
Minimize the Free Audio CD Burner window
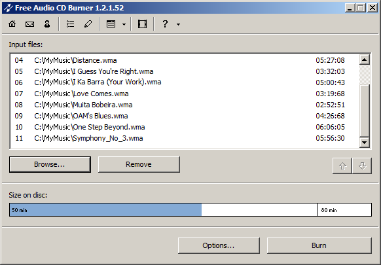tap(350, 8)
